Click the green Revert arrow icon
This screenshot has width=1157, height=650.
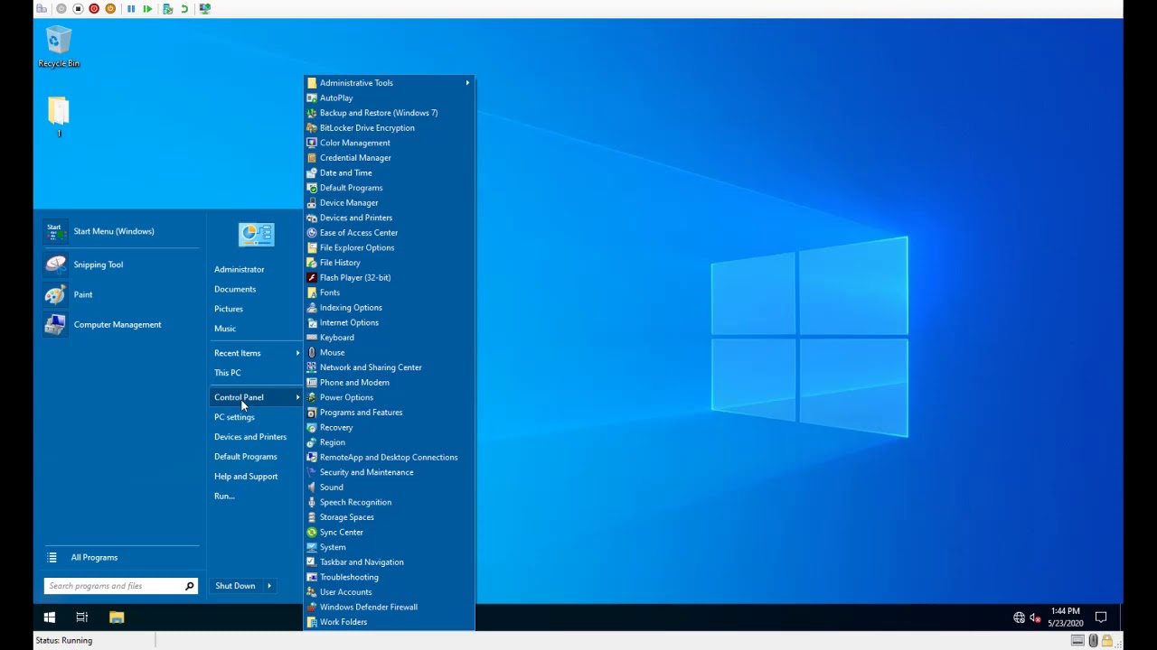[184, 8]
